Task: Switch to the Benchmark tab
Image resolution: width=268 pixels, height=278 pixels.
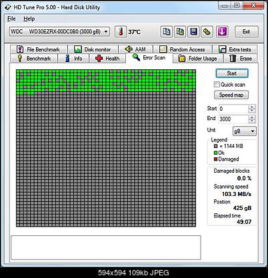Action: (34, 59)
